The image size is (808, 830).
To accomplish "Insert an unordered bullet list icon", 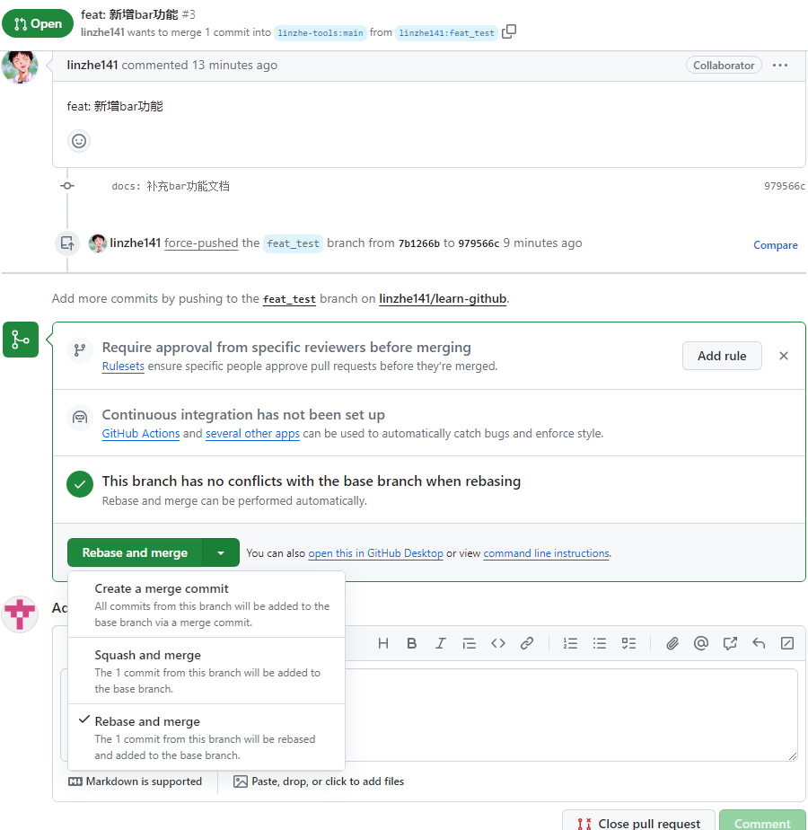I will tap(599, 643).
